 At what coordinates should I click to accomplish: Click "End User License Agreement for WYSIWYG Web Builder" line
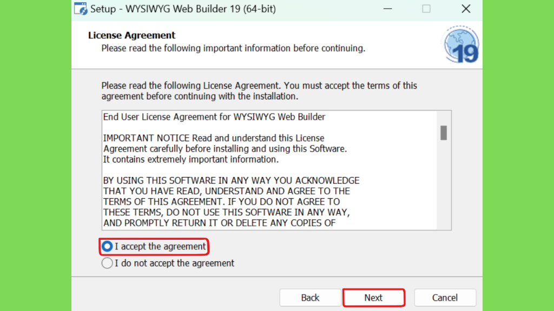point(214,117)
